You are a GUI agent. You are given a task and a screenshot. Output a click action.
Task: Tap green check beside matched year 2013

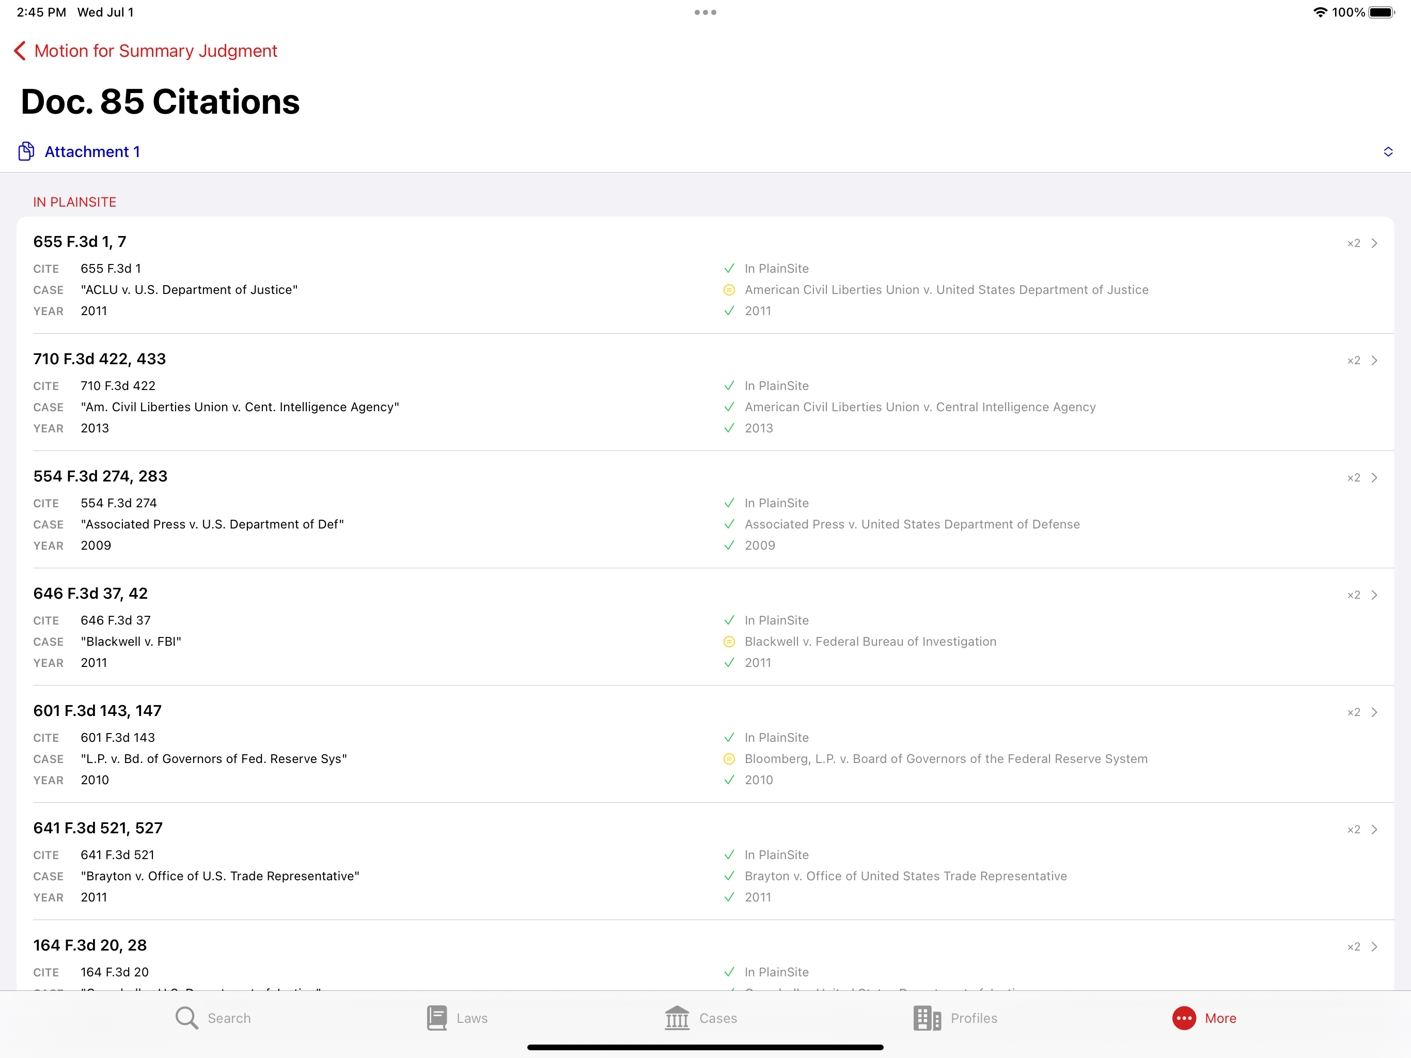point(729,428)
